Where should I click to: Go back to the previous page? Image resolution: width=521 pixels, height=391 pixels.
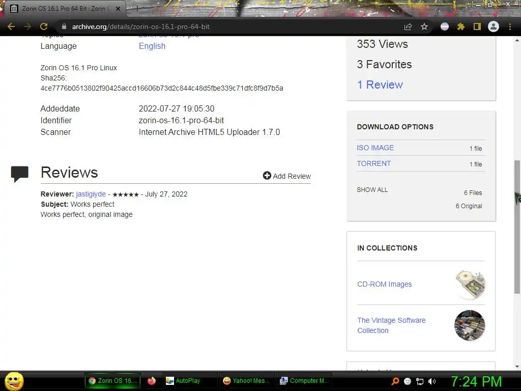click(11, 26)
